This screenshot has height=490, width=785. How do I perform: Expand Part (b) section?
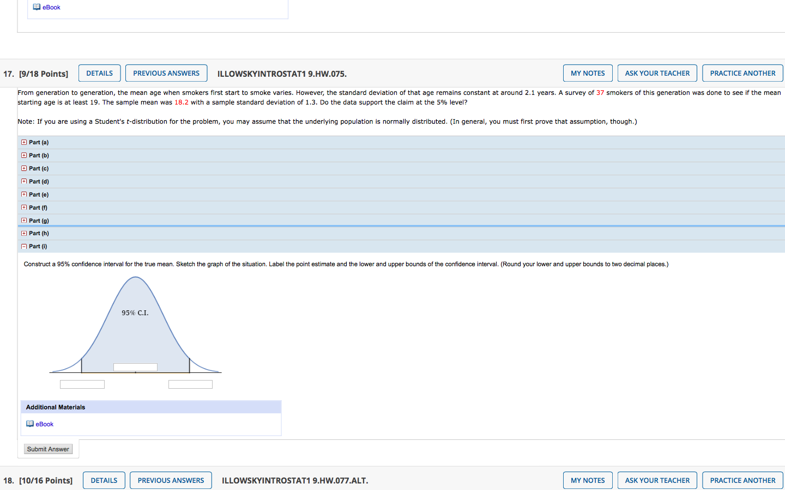coord(24,155)
